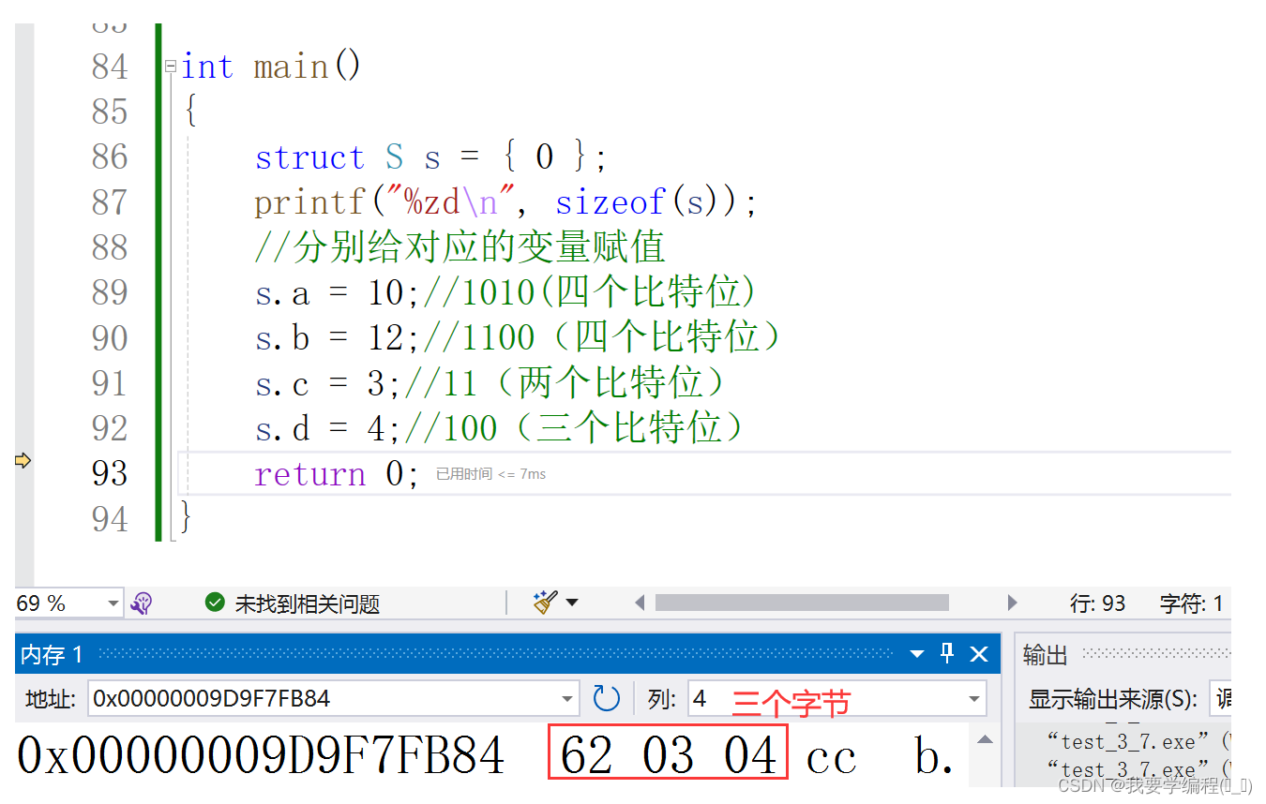
Task: Click the s.d = 4; assignment
Action: click(x=328, y=429)
